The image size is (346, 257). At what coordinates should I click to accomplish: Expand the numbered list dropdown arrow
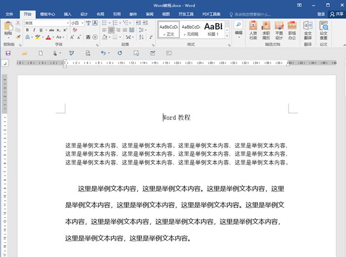[x=120, y=23]
